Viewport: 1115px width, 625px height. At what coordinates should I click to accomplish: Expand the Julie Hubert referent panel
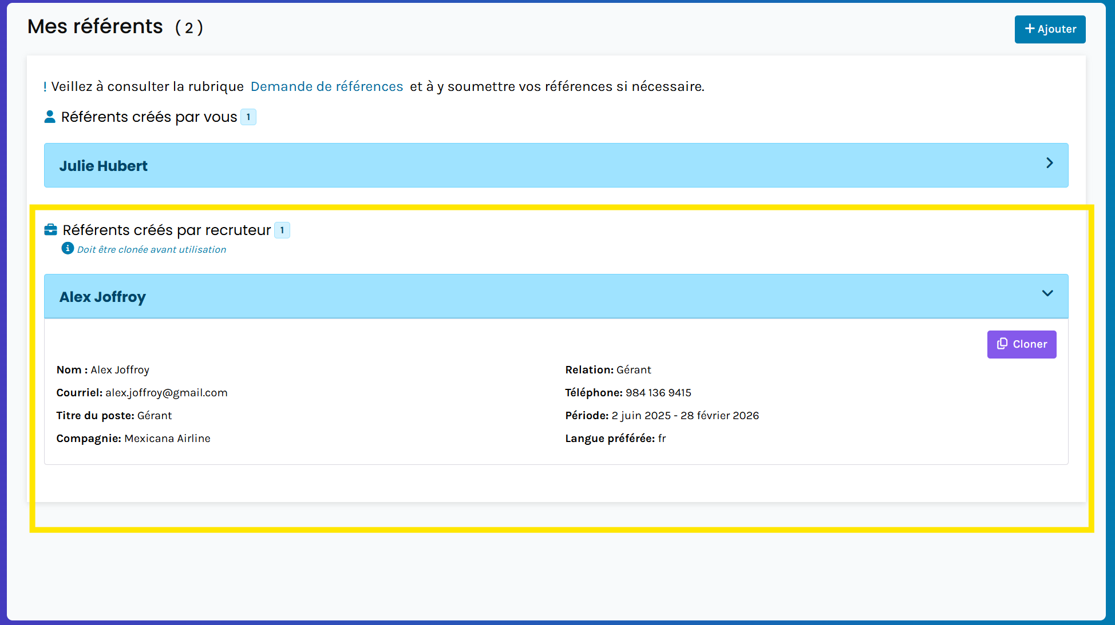pos(103,166)
